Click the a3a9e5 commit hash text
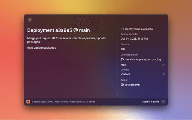 [125, 74]
